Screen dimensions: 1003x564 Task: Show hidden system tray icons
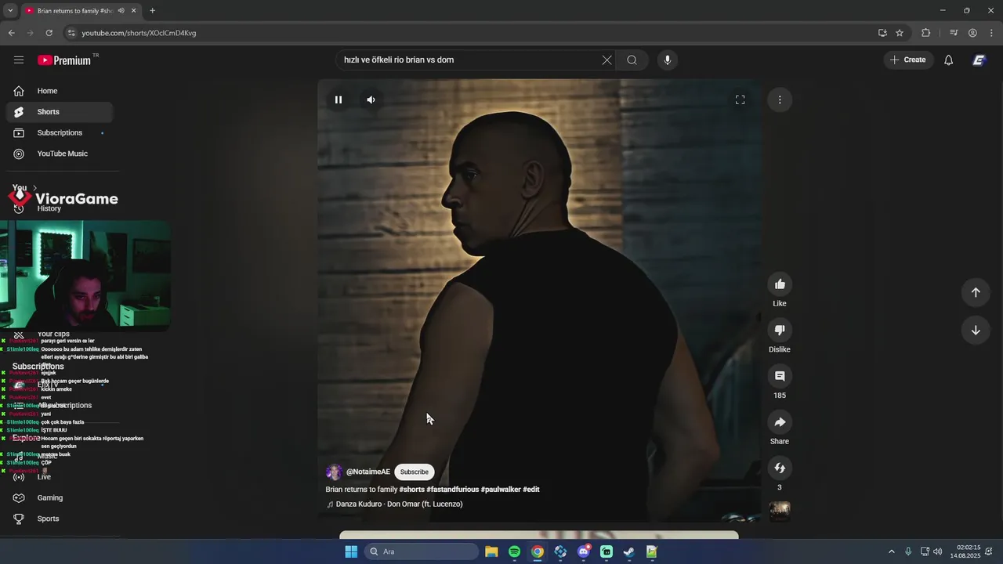[x=892, y=551]
